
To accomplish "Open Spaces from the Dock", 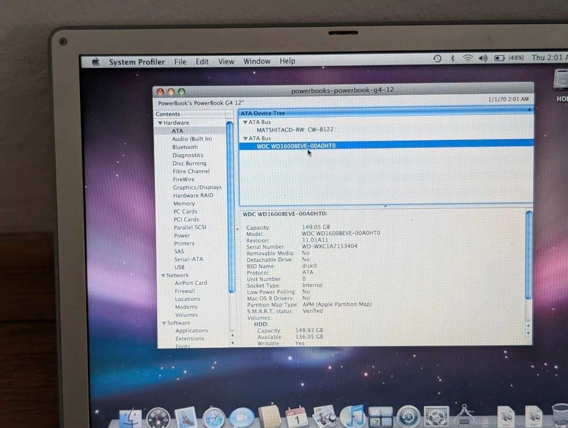I will 380,416.
